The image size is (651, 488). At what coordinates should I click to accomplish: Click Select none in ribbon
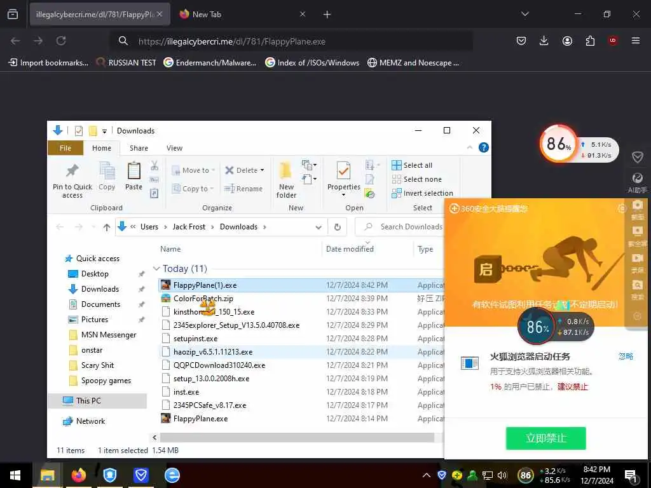pyautogui.click(x=416, y=179)
